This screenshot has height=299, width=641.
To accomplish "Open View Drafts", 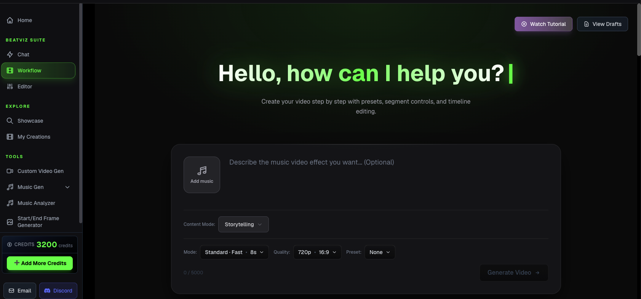I will pos(603,24).
